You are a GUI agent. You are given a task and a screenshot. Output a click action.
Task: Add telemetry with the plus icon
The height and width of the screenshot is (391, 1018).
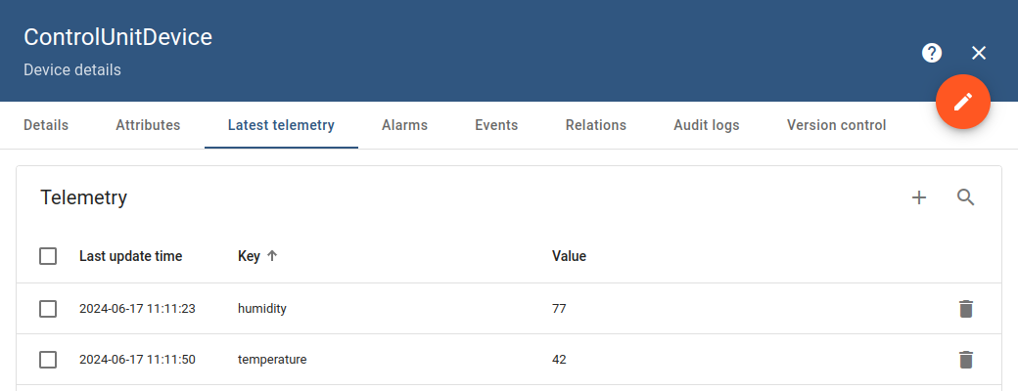click(919, 197)
